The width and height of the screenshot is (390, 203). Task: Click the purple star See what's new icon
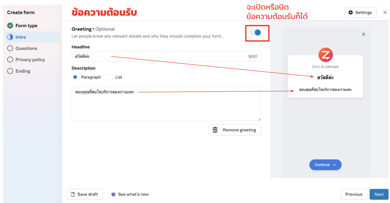coord(113,194)
